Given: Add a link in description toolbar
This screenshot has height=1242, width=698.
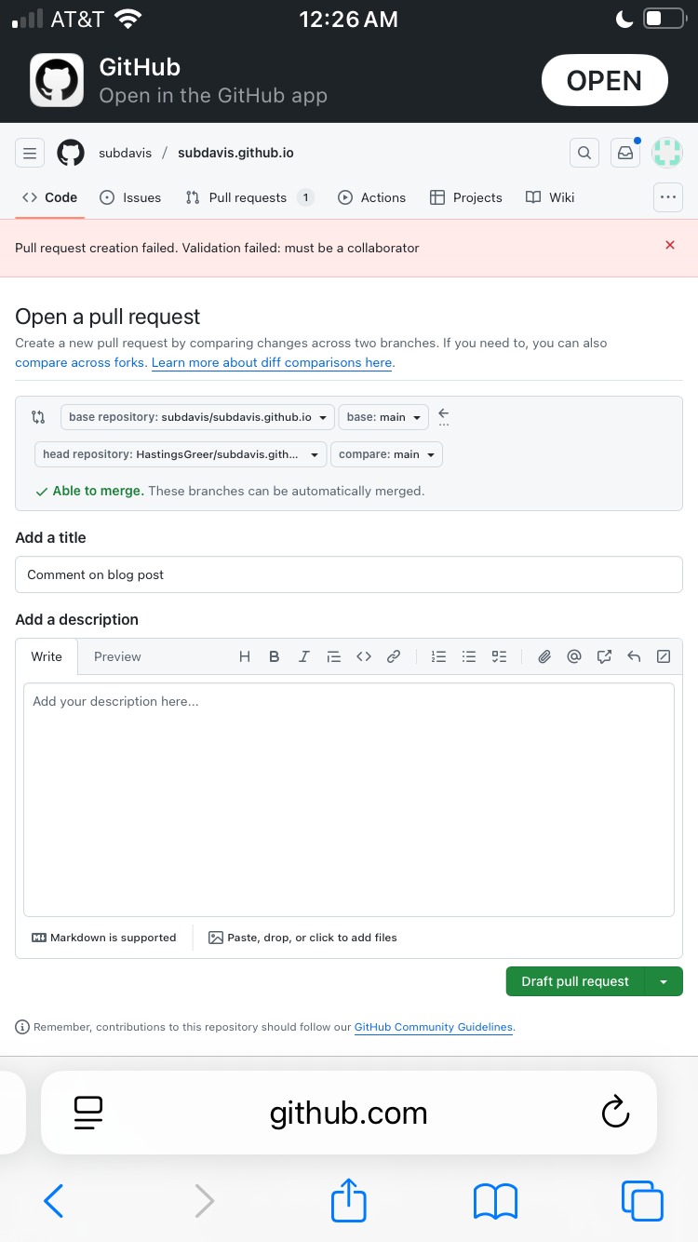Looking at the screenshot, I should (x=394, y=656).
